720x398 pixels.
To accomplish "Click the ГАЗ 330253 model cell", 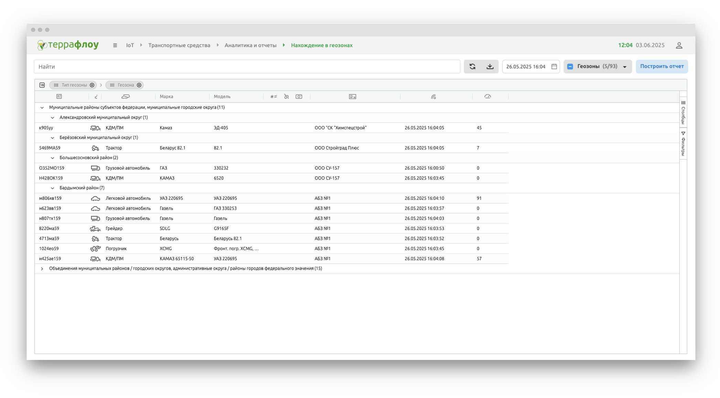I will [225, 209].
